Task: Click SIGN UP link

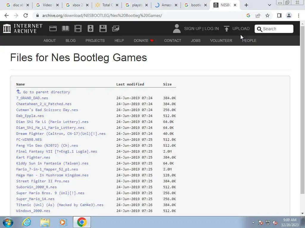Action: [193, 28]
